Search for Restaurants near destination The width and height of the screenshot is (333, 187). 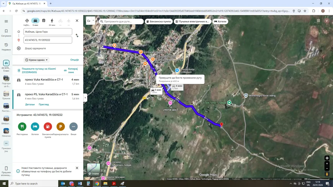coord(22,126)
